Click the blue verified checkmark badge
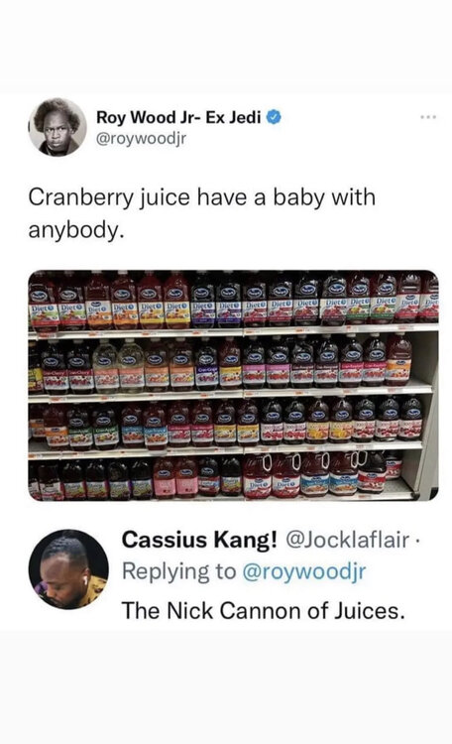This screenshot has height=744, width=452. pyautogui.click(x=274, y=117)
